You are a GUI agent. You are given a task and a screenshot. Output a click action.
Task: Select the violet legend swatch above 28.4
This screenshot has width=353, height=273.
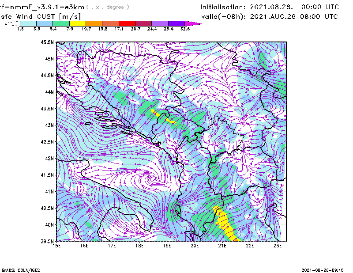[176, 23]
